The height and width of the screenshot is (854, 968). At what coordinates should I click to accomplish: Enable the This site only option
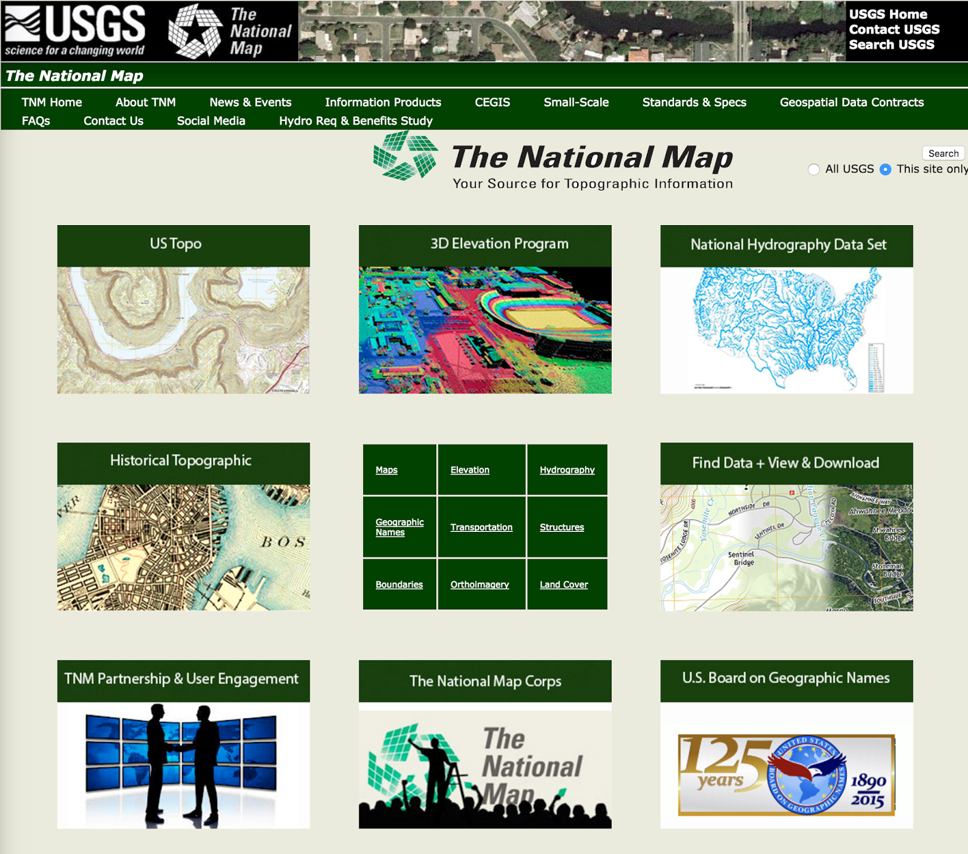click(x=886, y=170)
